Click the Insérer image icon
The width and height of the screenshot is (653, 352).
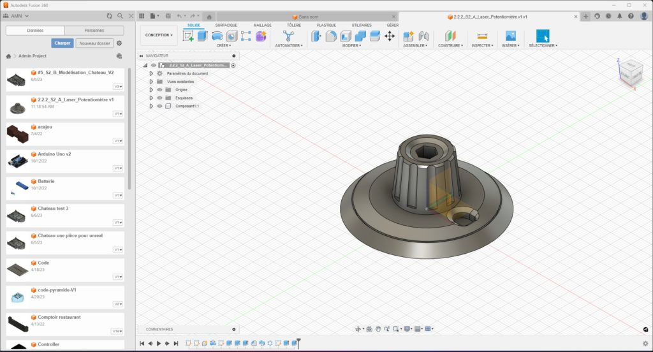pos(510,36)
